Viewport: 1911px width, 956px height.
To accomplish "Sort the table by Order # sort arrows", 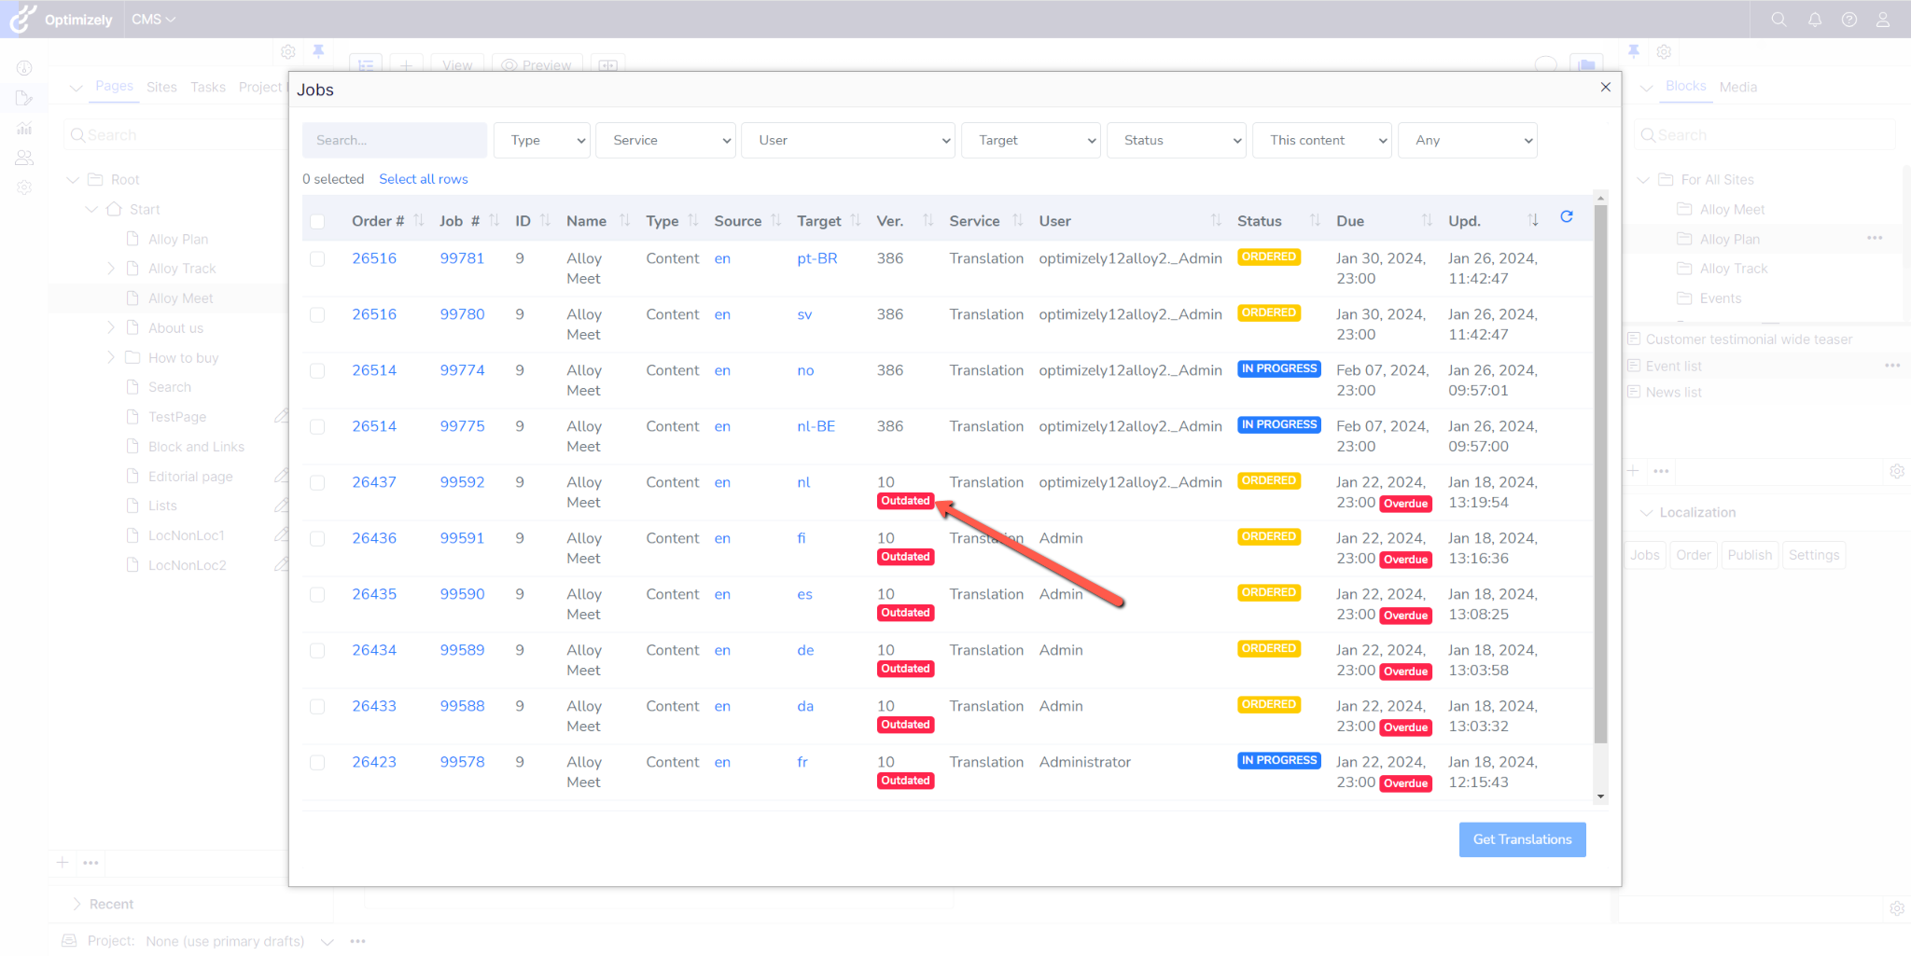I will click(419, 220).
